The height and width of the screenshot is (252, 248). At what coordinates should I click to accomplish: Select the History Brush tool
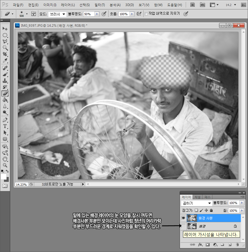pos(5,87)
